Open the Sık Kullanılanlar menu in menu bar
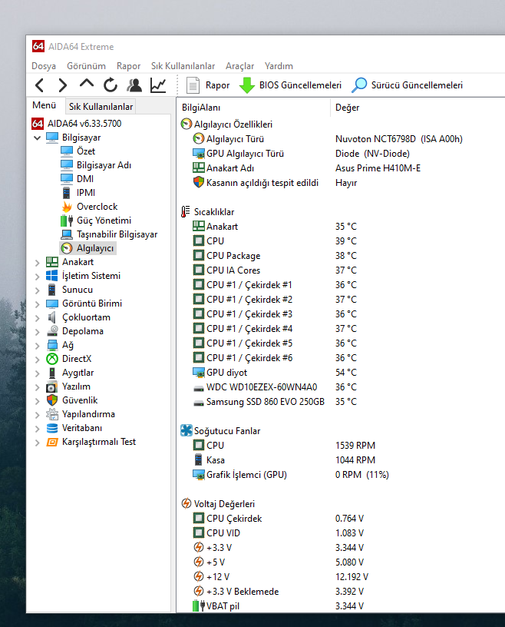Viewport: 505px width, 627px height. [x=183, y=66]
